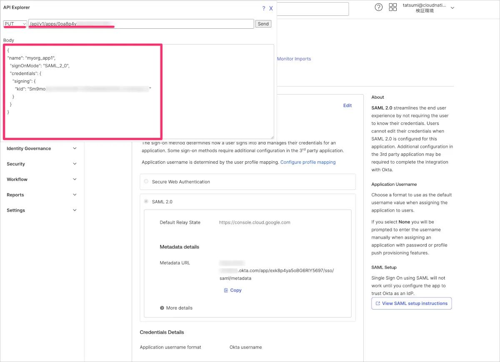Open the apps grid icon
Screen dimensions: 500x362
tap(392, 7)
